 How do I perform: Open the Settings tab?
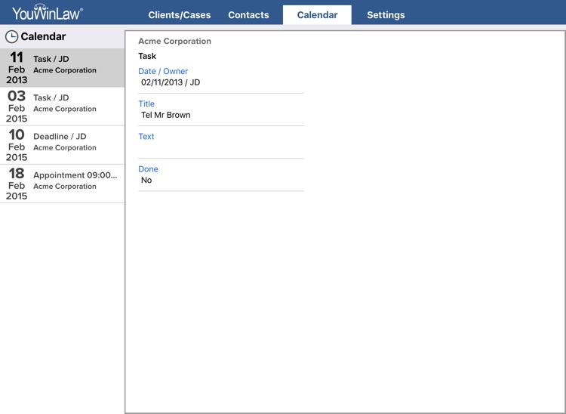pos(386,15)
